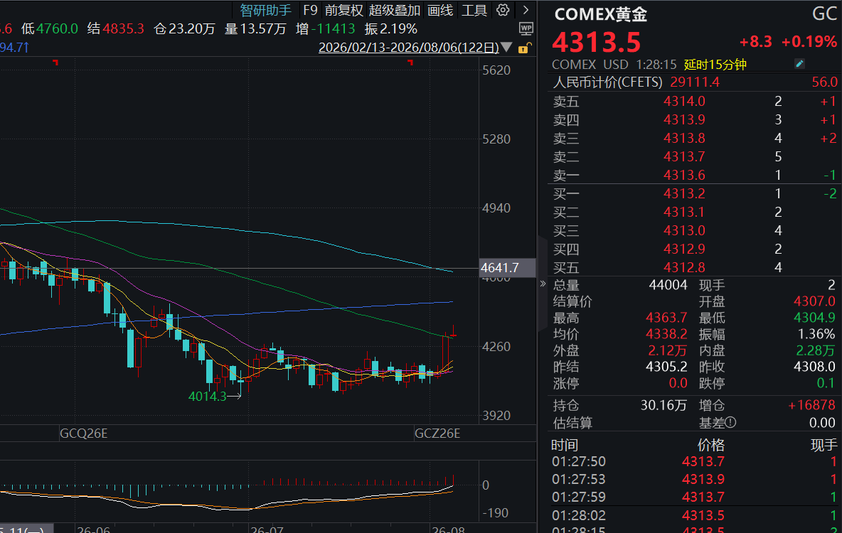The image size is (842, 533).
Task: Select the 卖四 price 4313.9
Action: coord(684,119)
